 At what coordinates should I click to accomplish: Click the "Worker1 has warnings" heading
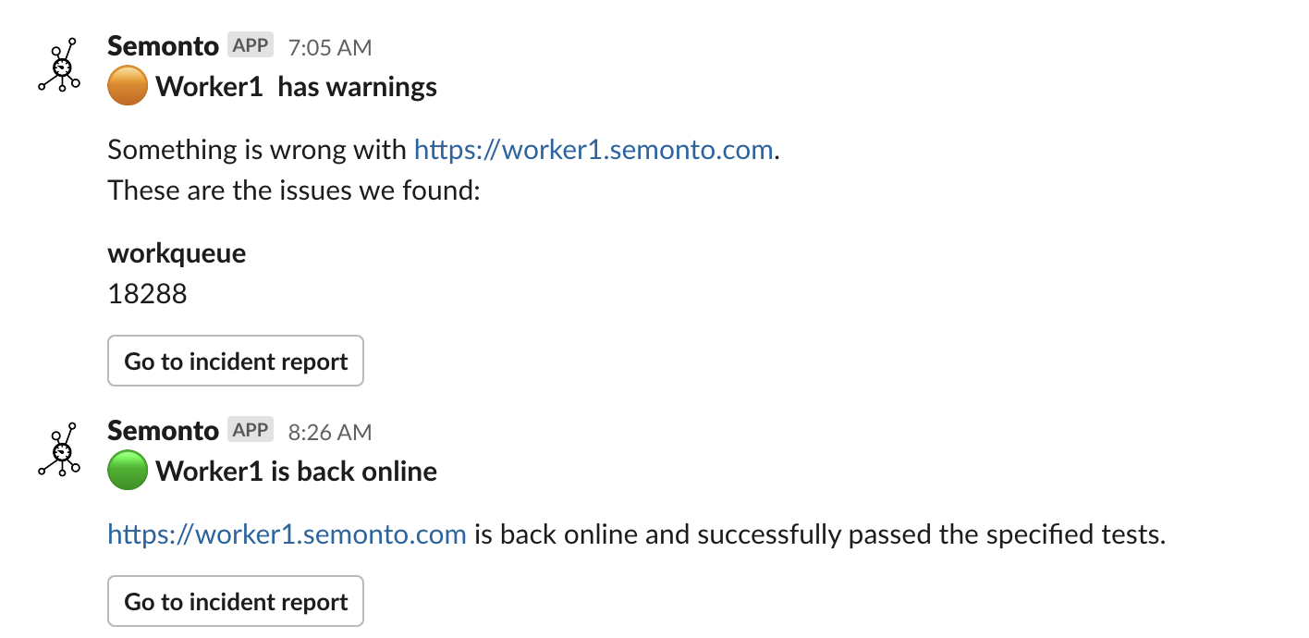[296, 87]
